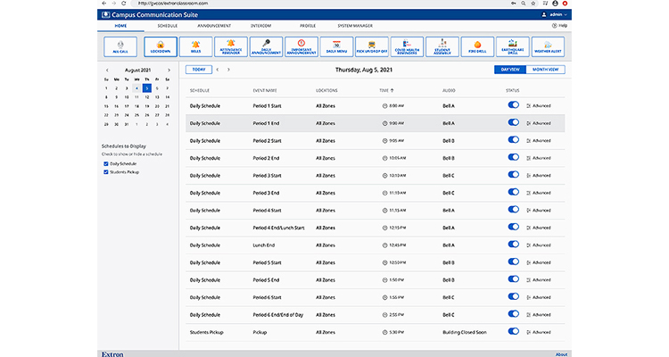Click the Students Pickup schedule cell
The height and width of the screenshot is (357, 669).
coord(207,332)
